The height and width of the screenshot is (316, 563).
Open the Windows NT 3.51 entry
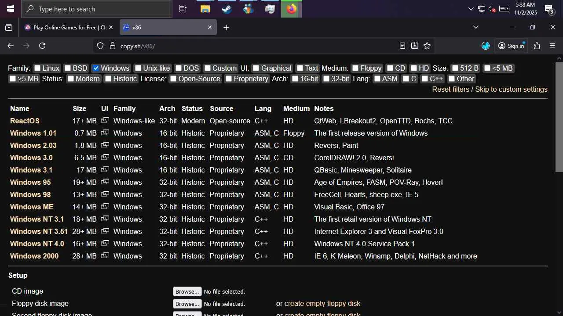click(39, 231)
